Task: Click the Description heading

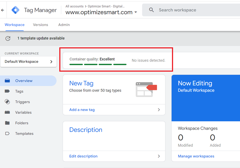Action: click(86, 130)
